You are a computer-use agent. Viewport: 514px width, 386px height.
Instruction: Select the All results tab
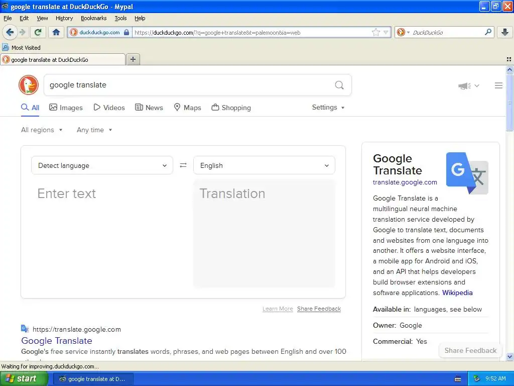[x=30, y=108]
